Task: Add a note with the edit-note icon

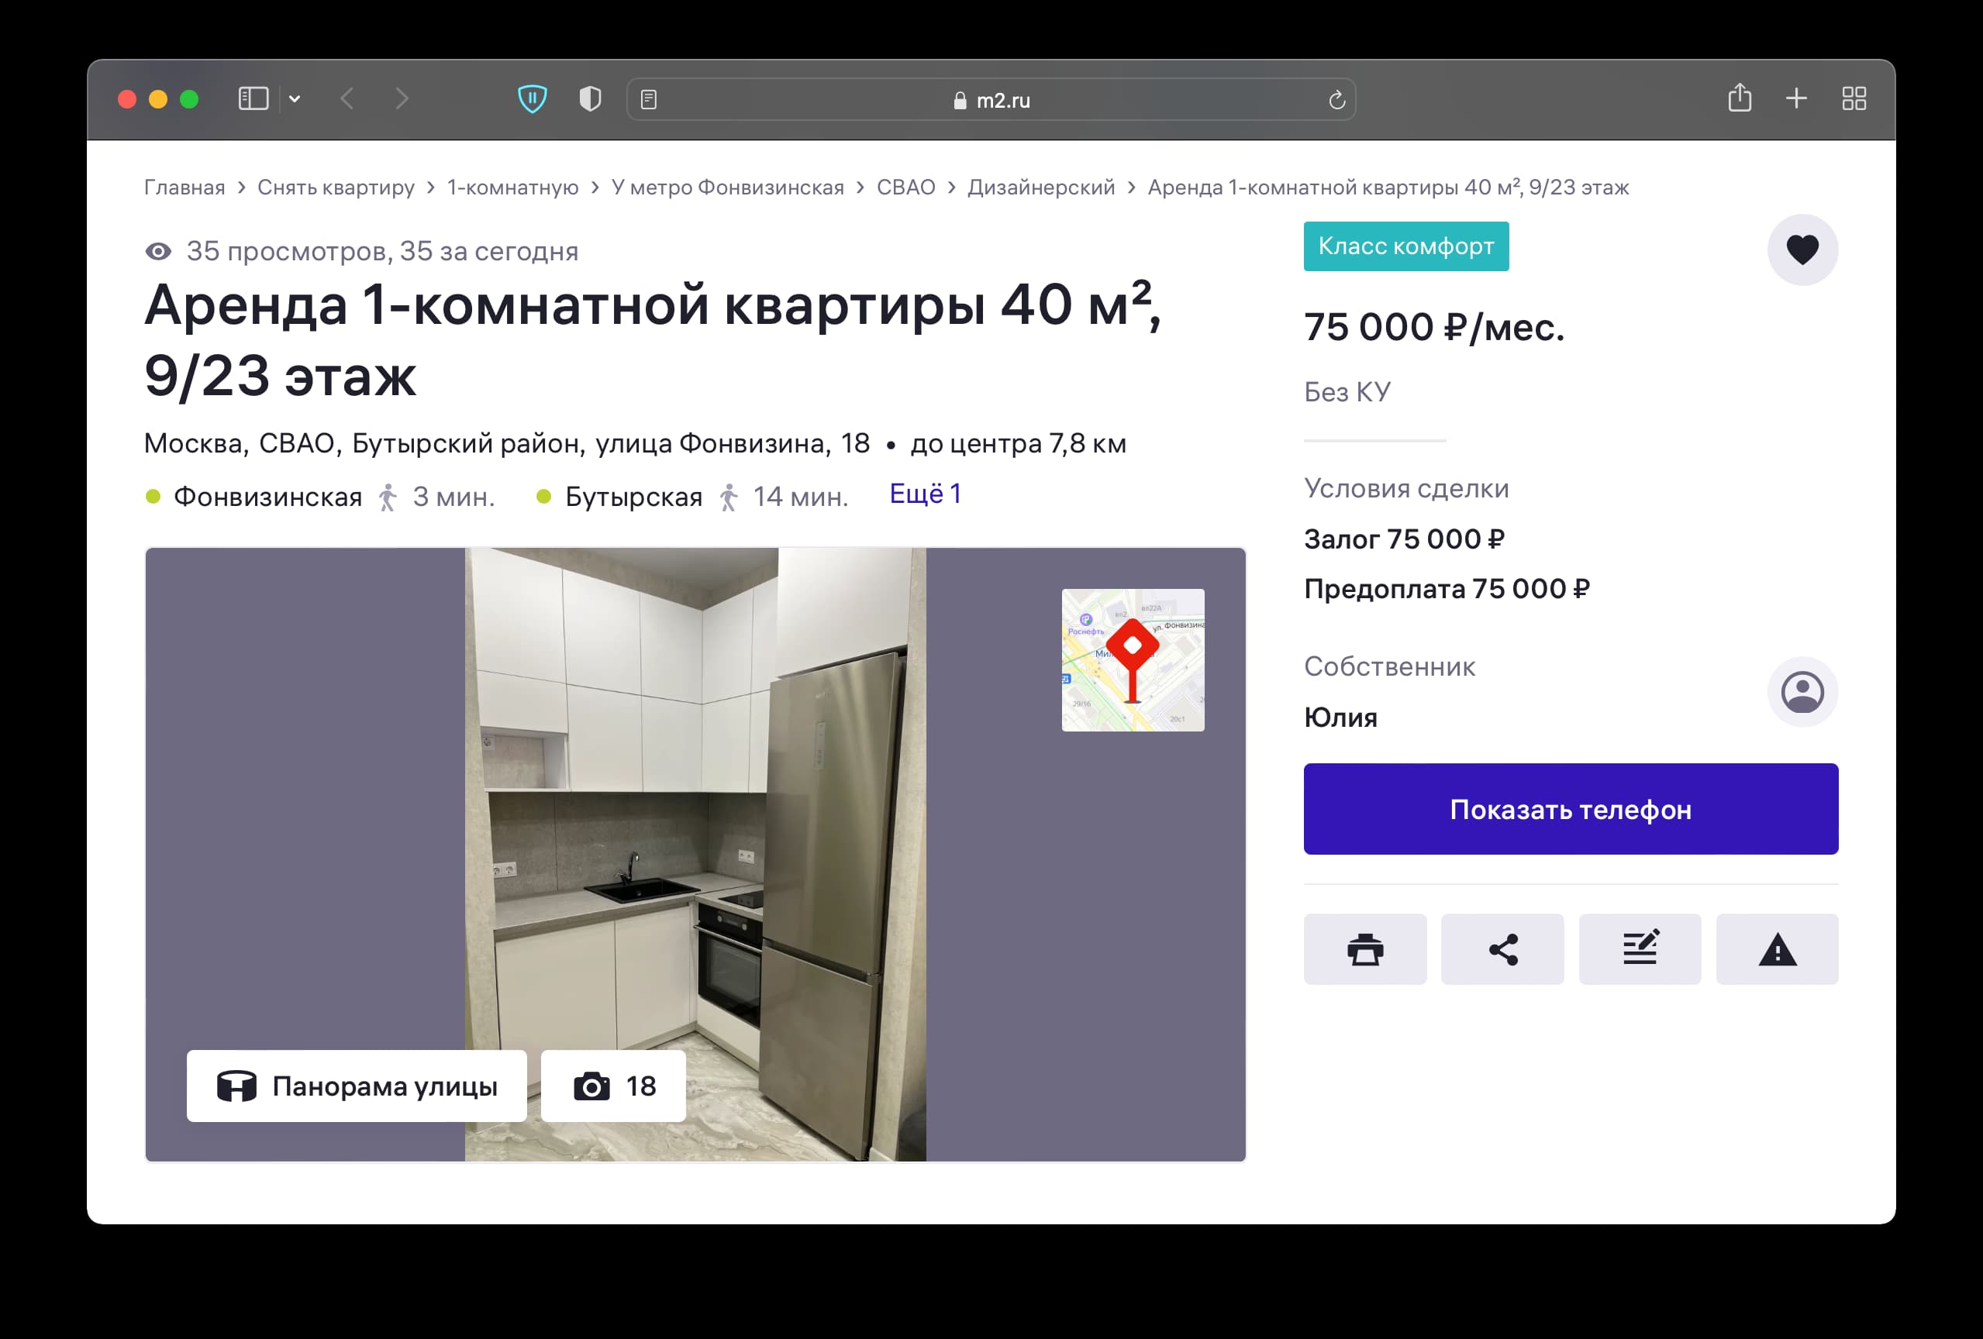Action: point(1640,949)
